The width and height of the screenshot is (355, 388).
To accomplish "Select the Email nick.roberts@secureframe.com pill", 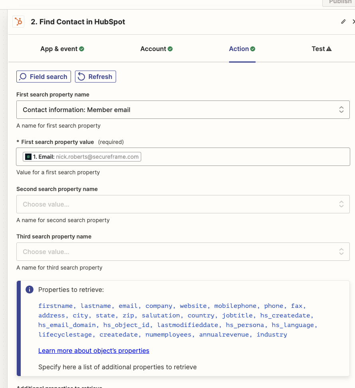I will pos(82,157).
